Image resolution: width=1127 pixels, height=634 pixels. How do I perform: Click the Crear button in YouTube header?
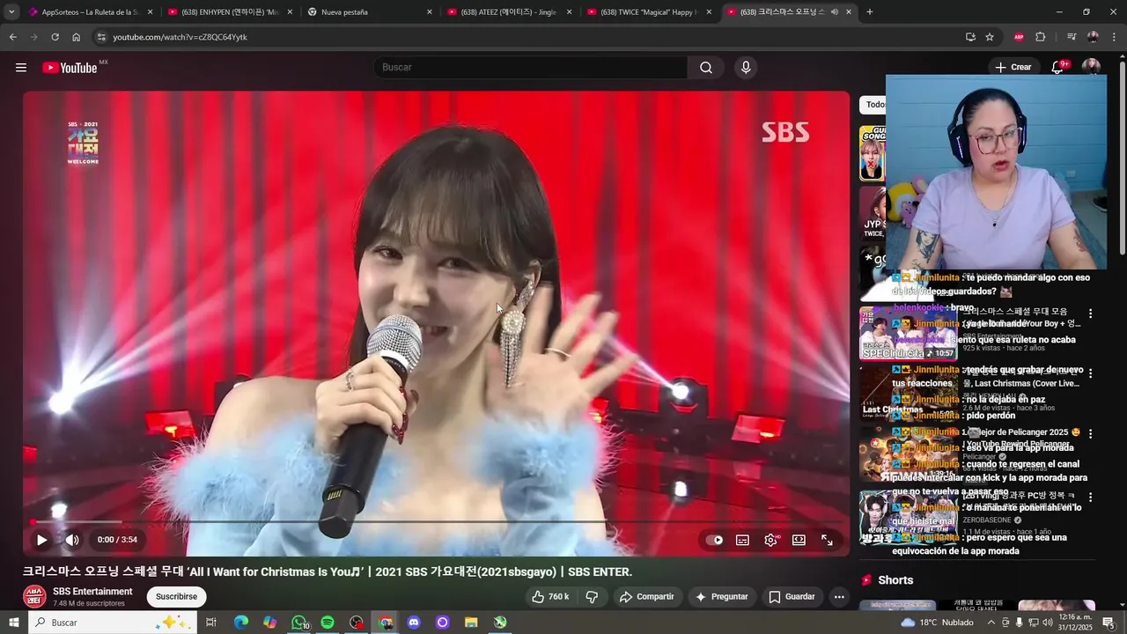[1013, 67]
